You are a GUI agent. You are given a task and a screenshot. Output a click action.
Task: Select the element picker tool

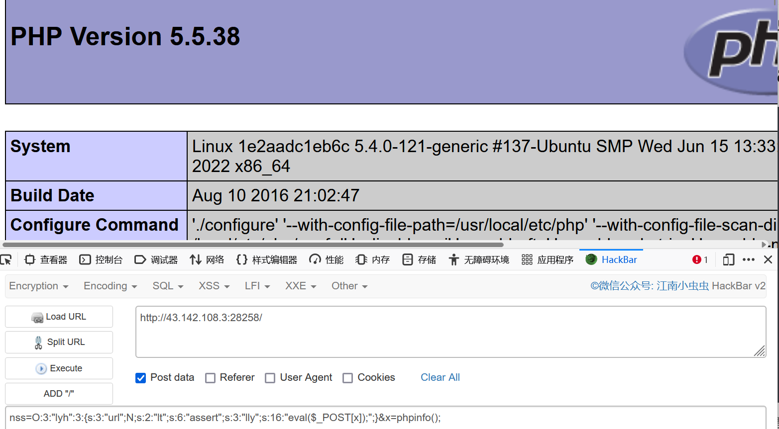tap(7, 259)
